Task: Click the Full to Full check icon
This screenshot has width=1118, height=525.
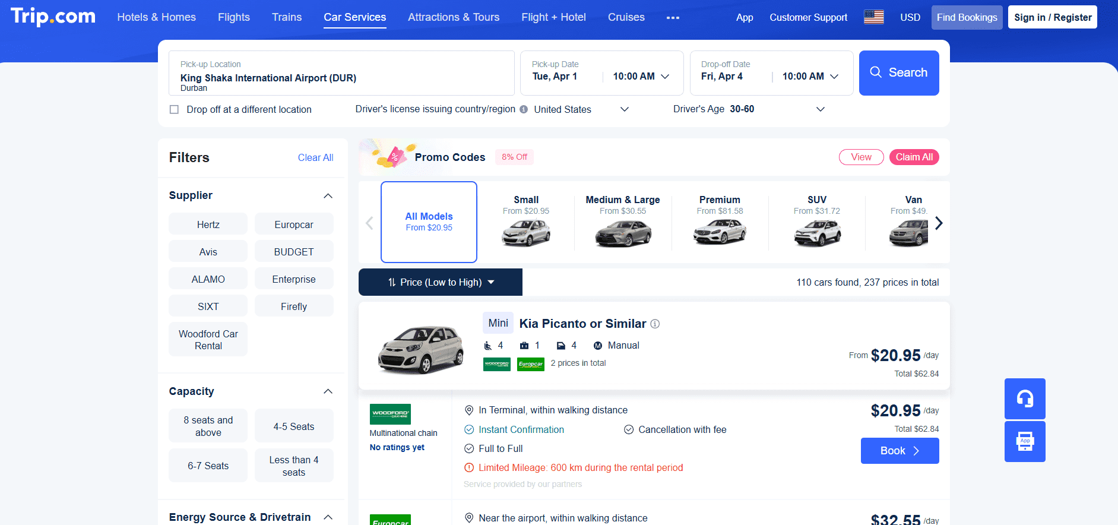Action: 469,448
